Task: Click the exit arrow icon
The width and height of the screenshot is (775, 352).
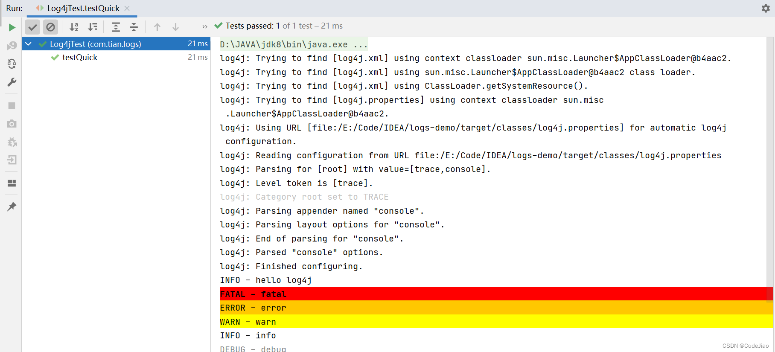Action: point(12,160)
